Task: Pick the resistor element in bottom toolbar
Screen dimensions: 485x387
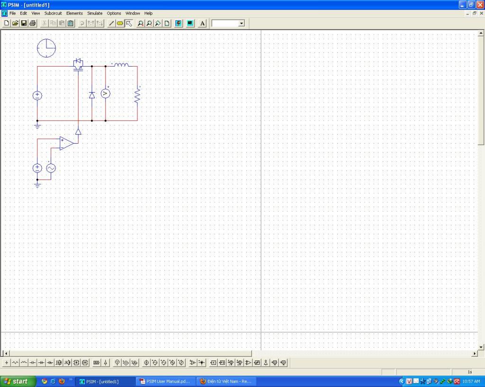Action: coord(15,363)
